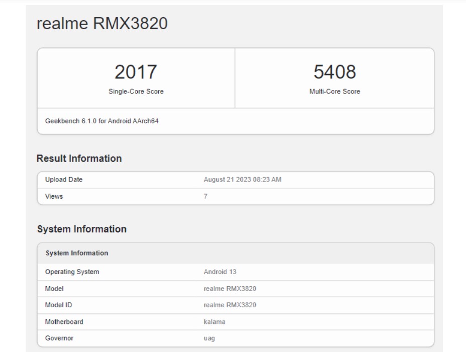Select realme RMX3820 value in Model row
466x352 pixels.
click(230, 289)
